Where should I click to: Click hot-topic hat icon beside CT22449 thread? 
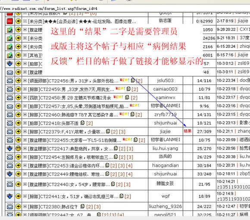pyautogui.click(x=10, y=174)
